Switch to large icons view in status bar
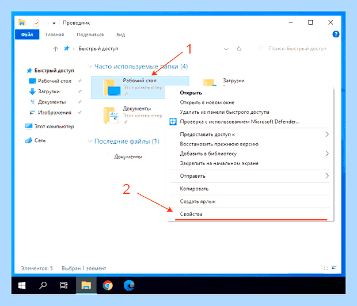This screenshot has height=306, width=357. point(334,267)
